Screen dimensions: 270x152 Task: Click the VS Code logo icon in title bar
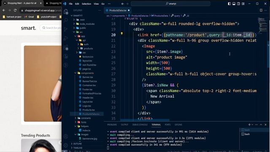pyautogui.click(x=65, y=4)
